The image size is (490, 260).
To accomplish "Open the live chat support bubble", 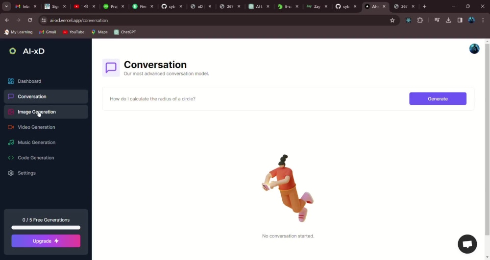I will (x=467, y=244).
